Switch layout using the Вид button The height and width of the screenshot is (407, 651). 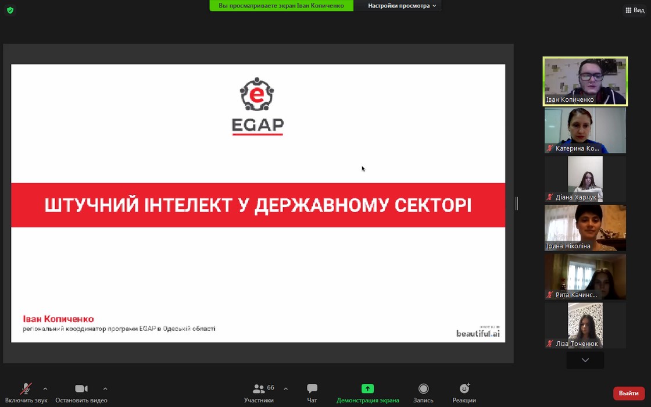pyautogui.click(x=635, y=10)
